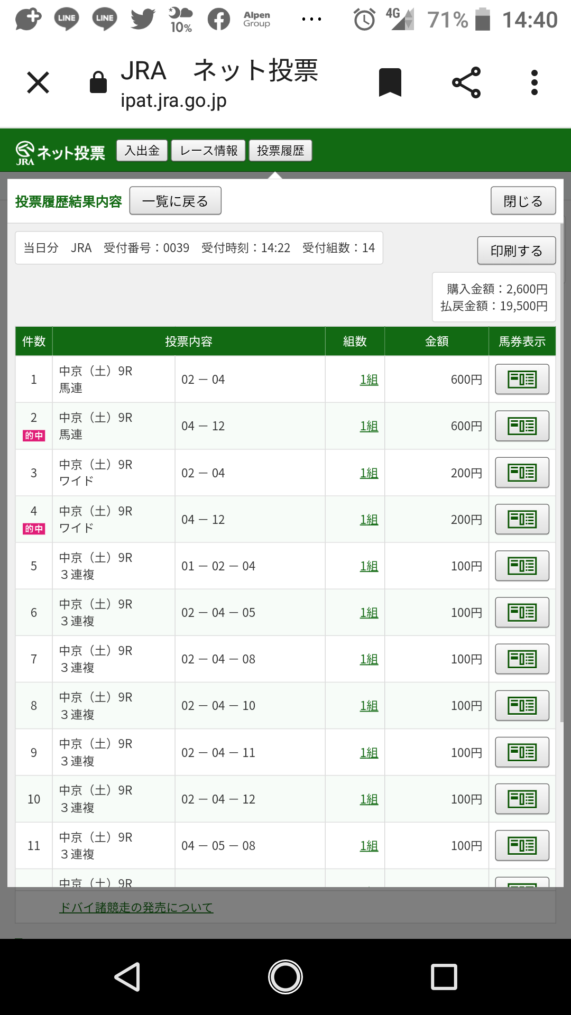Open the three-dot browser menu
The width and height of the screenshot is (571, 1015).
[x=535, y=83]
